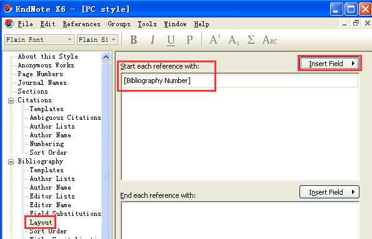Open the Edit menu

click(48, 24)
